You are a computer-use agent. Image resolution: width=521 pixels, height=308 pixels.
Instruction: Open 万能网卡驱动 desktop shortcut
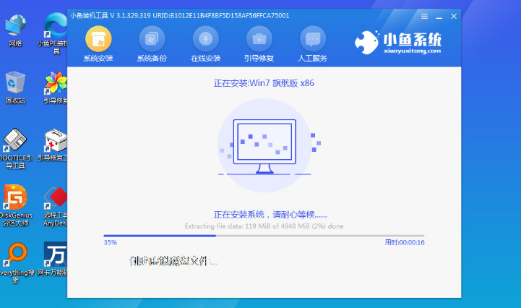56,257
